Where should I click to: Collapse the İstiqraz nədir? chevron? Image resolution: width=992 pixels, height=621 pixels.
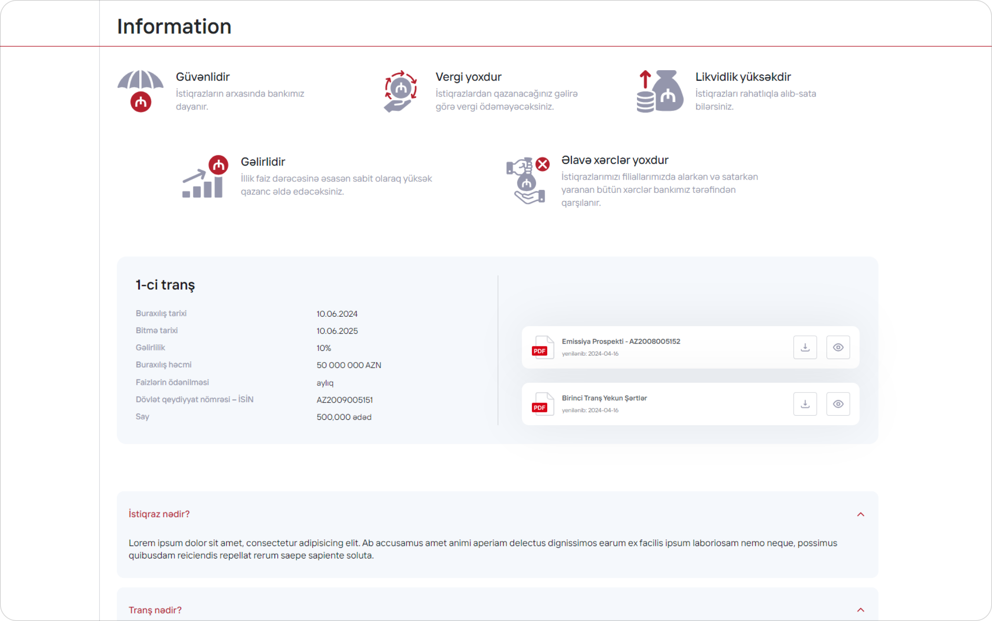[861, 514]
